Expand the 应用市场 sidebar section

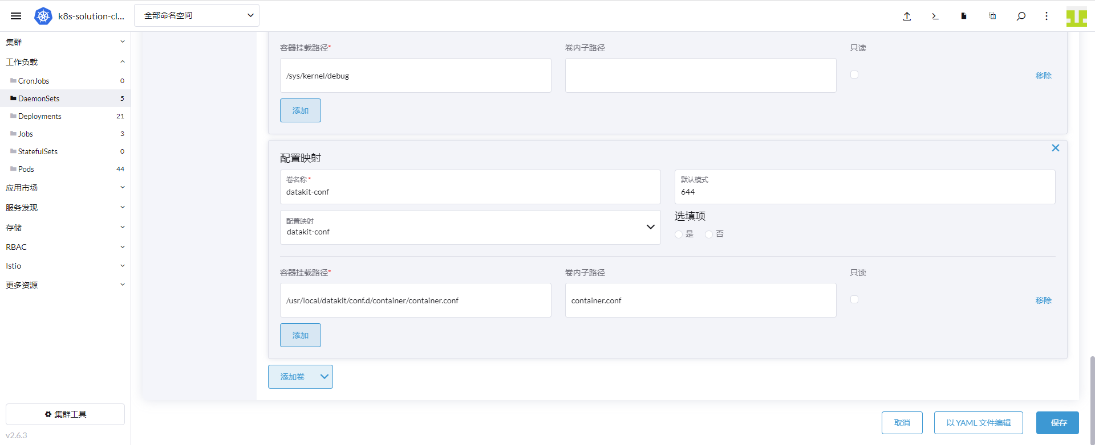tap(65, 187)
